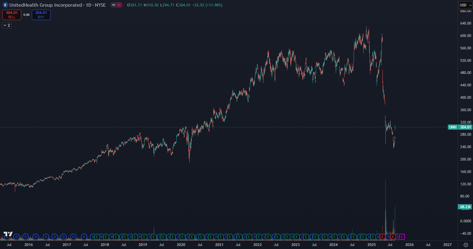473x249 pixels.
Task: Click the UNH price label on the price axis
Action: [453, 127]
